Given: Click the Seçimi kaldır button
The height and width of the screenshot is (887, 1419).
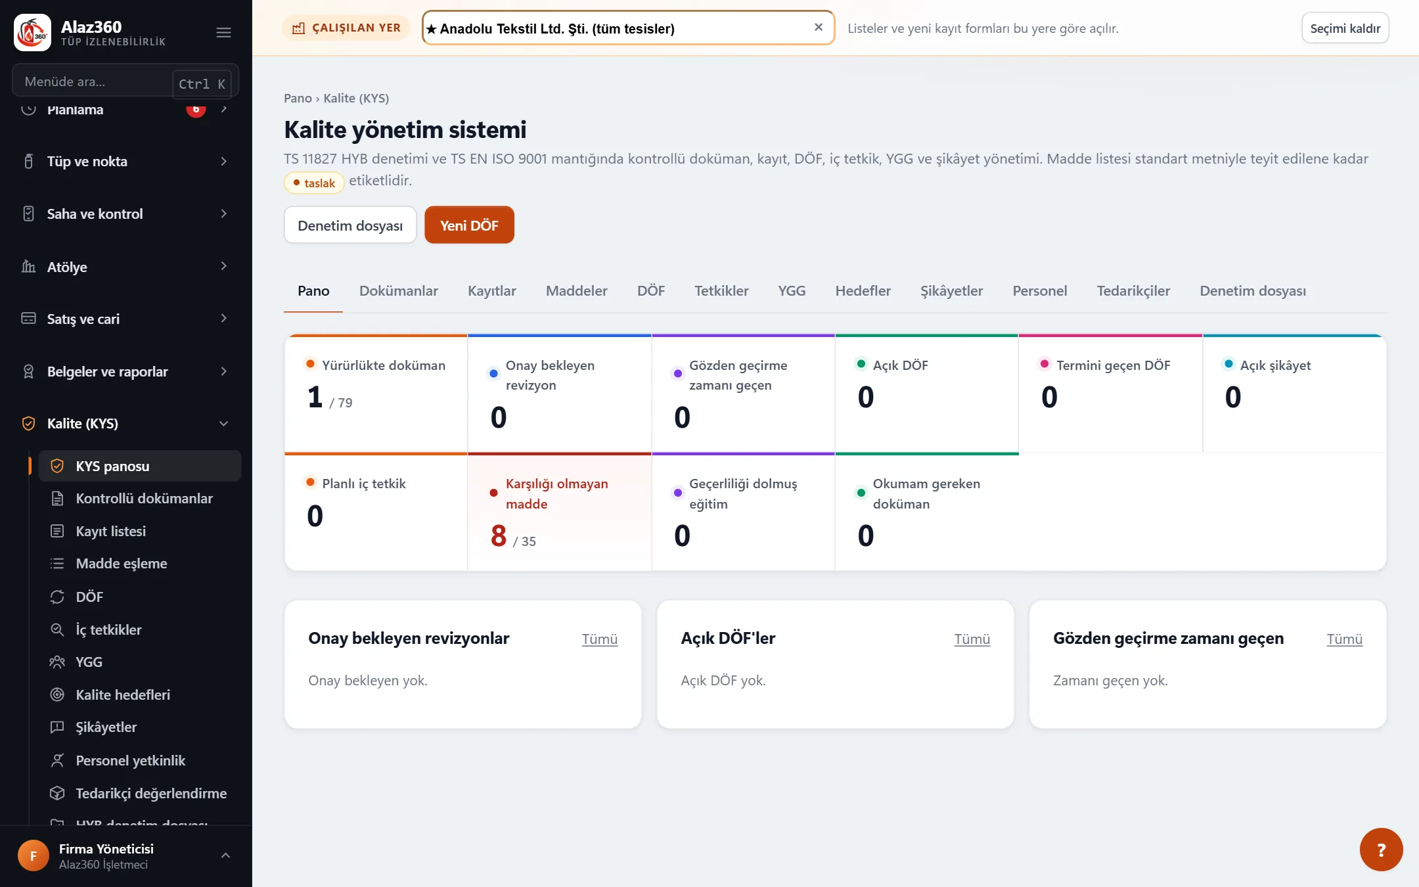Looking at the screenshot, I should click(1345, 28).
